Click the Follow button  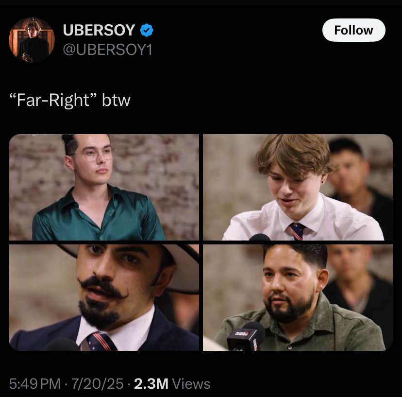353,30
